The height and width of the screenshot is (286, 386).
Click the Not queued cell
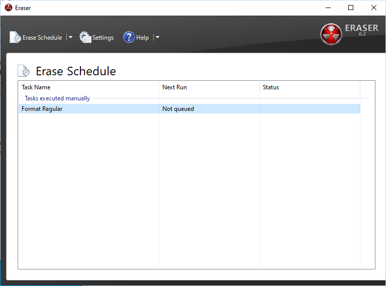pyautogui.click(x=178, y=109)
